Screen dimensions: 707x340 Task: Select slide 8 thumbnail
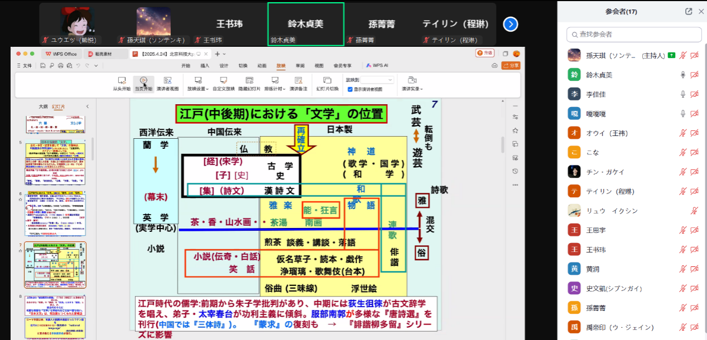coord(55,317)
